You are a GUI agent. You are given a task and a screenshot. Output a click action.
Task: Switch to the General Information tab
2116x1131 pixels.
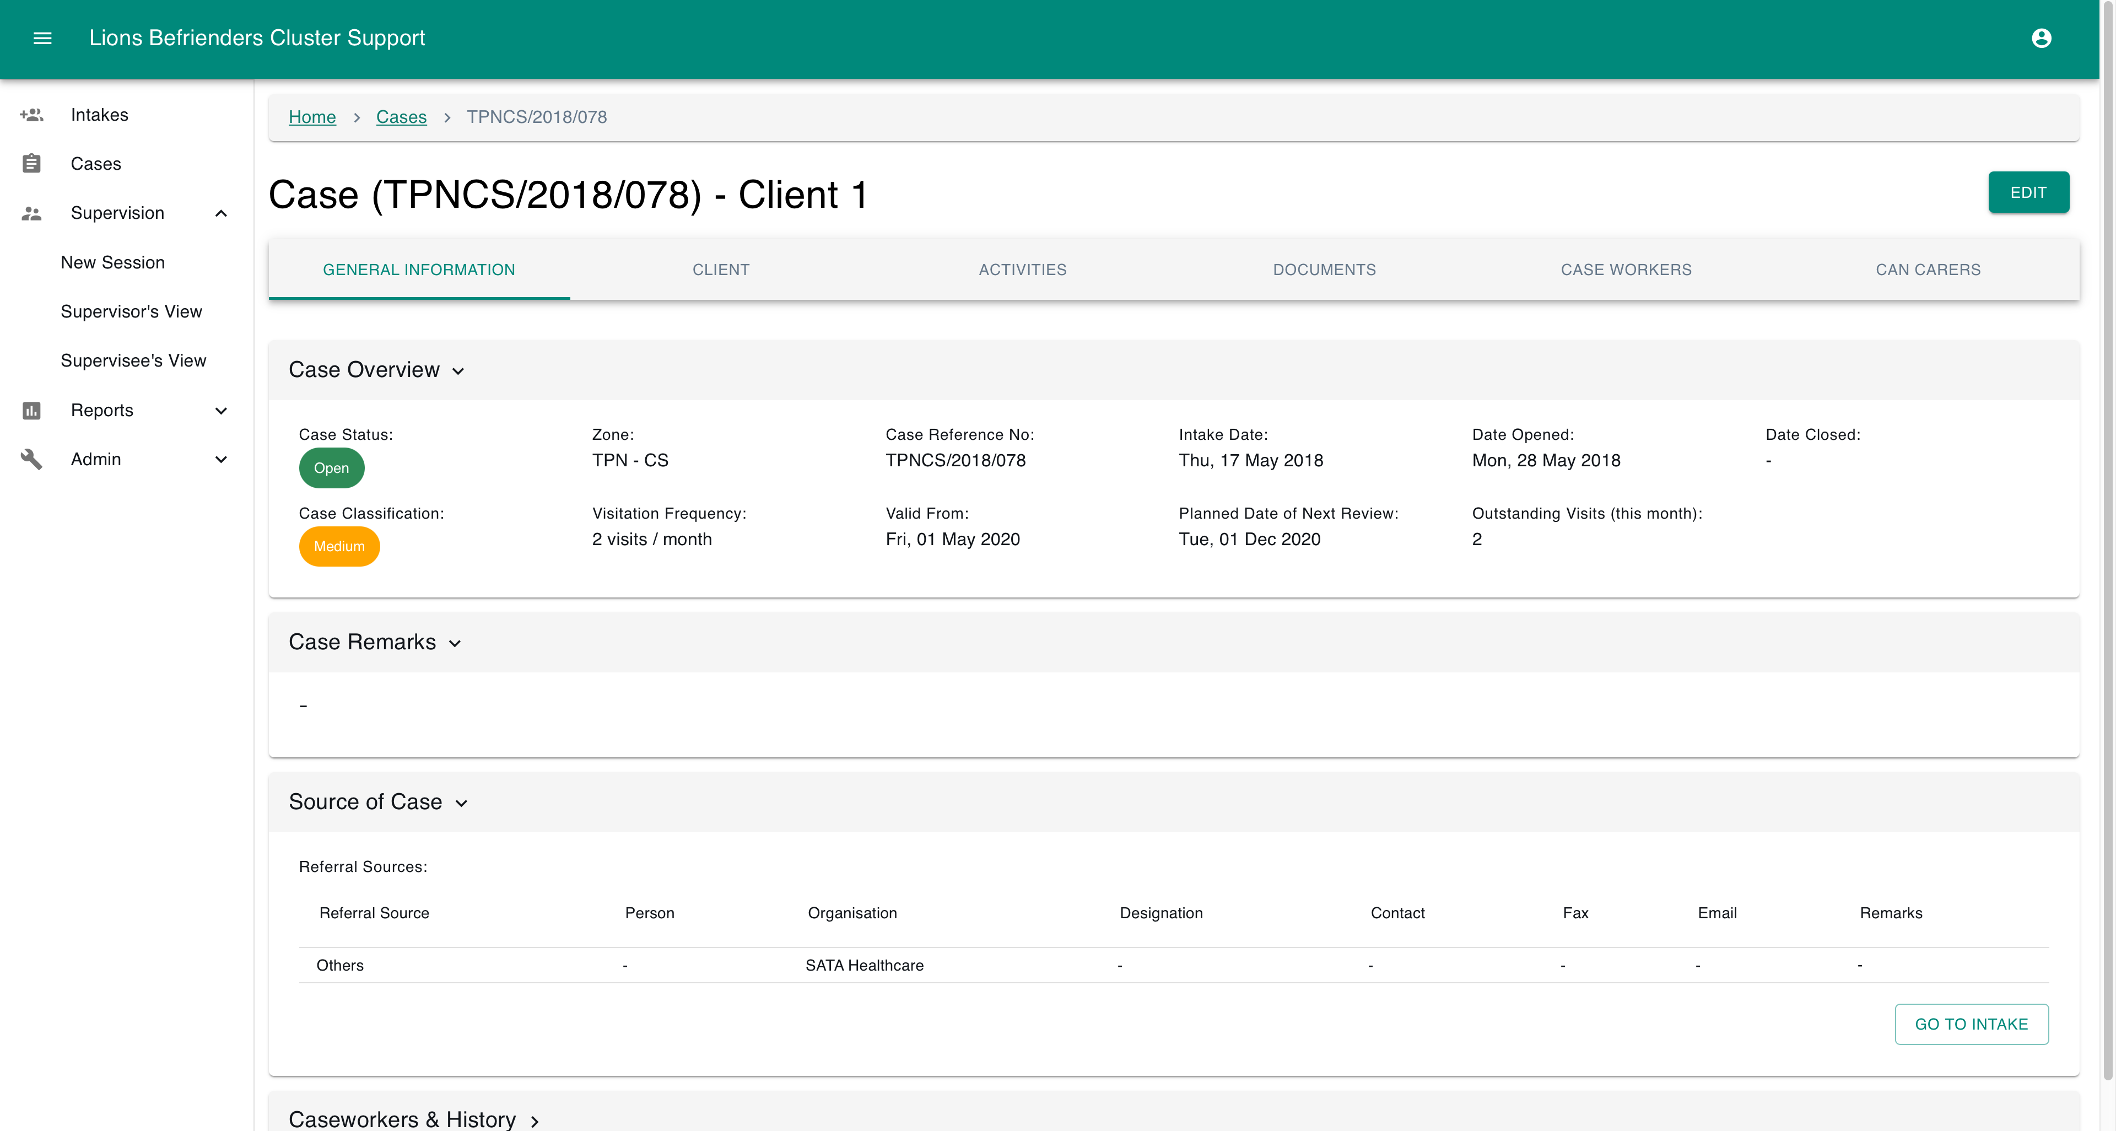coord(419,270)
